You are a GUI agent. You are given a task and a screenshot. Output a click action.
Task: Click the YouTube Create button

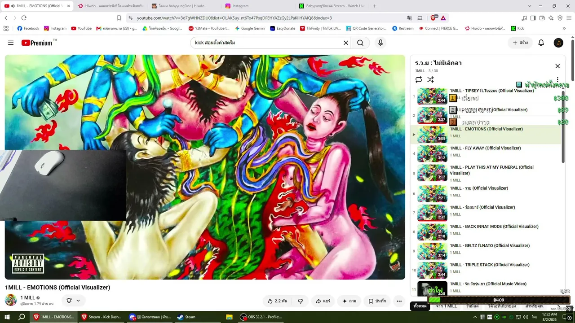coord(520,43)
